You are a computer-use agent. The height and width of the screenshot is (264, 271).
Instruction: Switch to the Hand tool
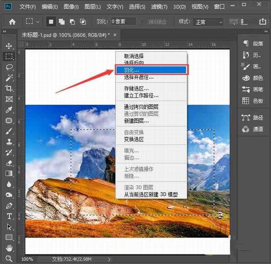click(9, 248)
